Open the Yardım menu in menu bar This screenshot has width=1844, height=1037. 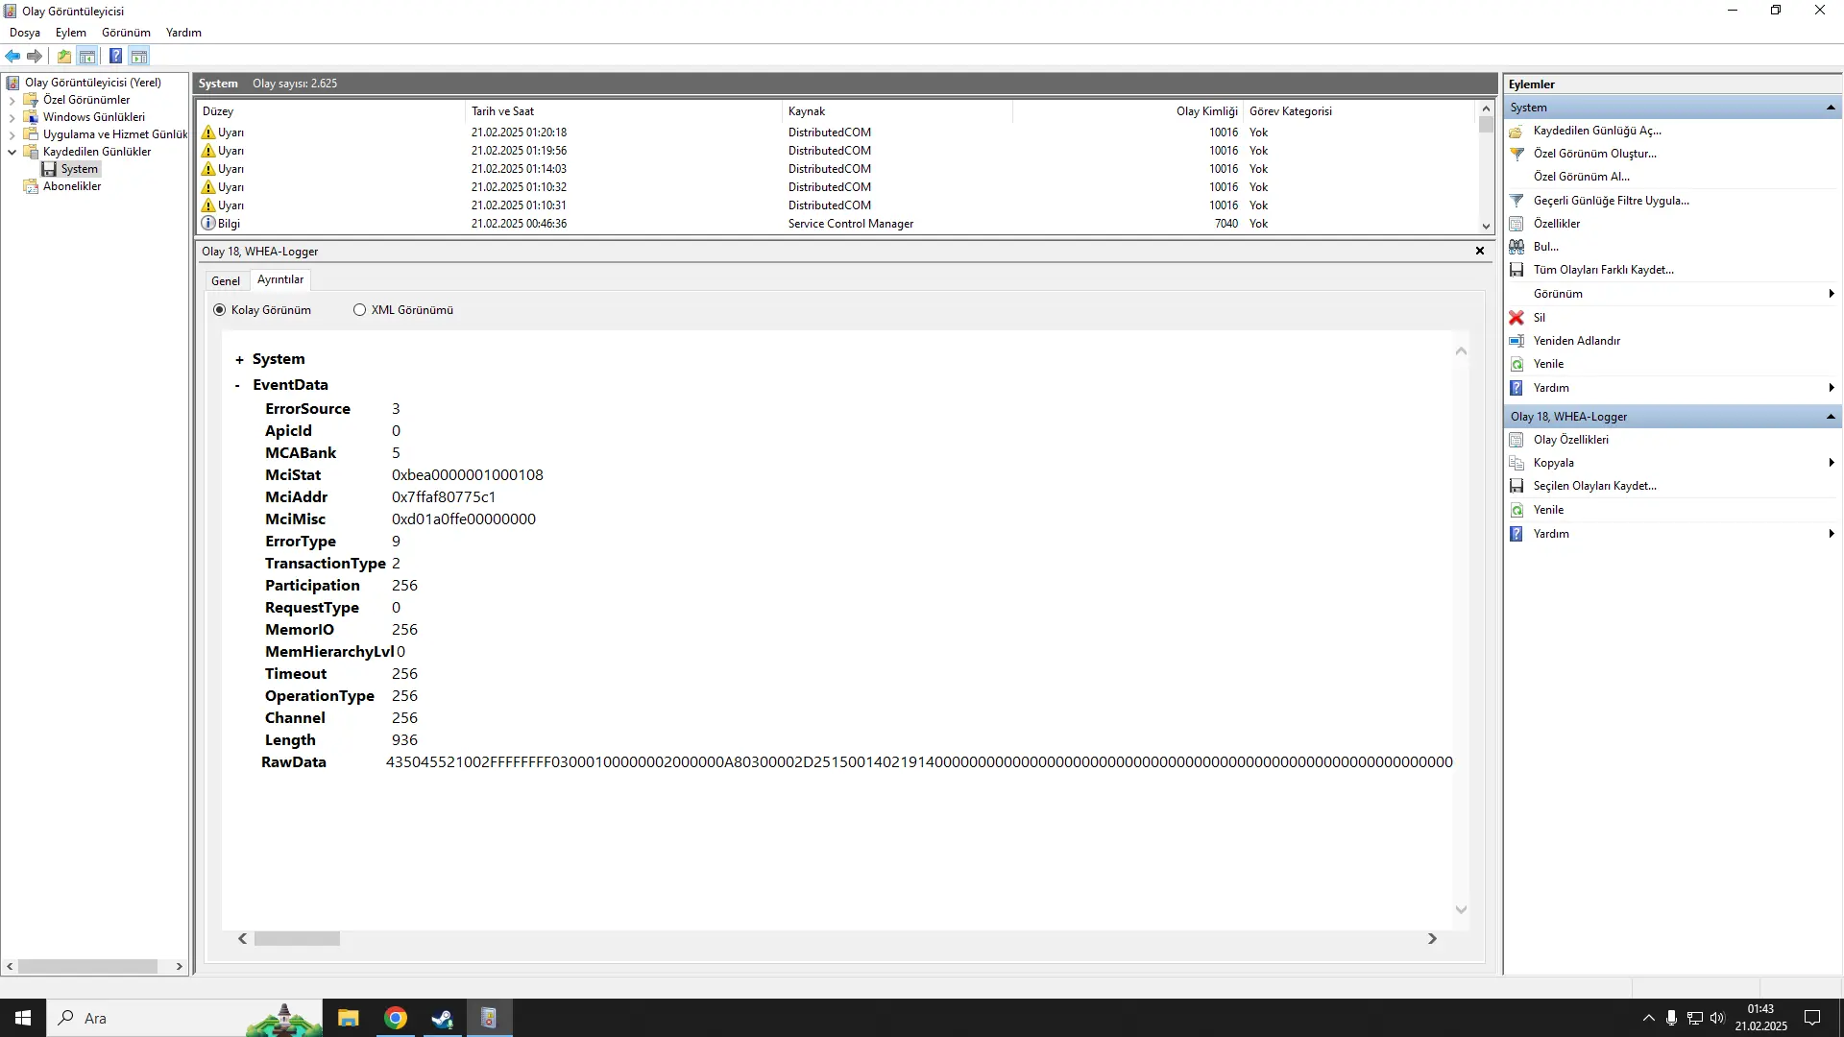[x=183, y=33]
